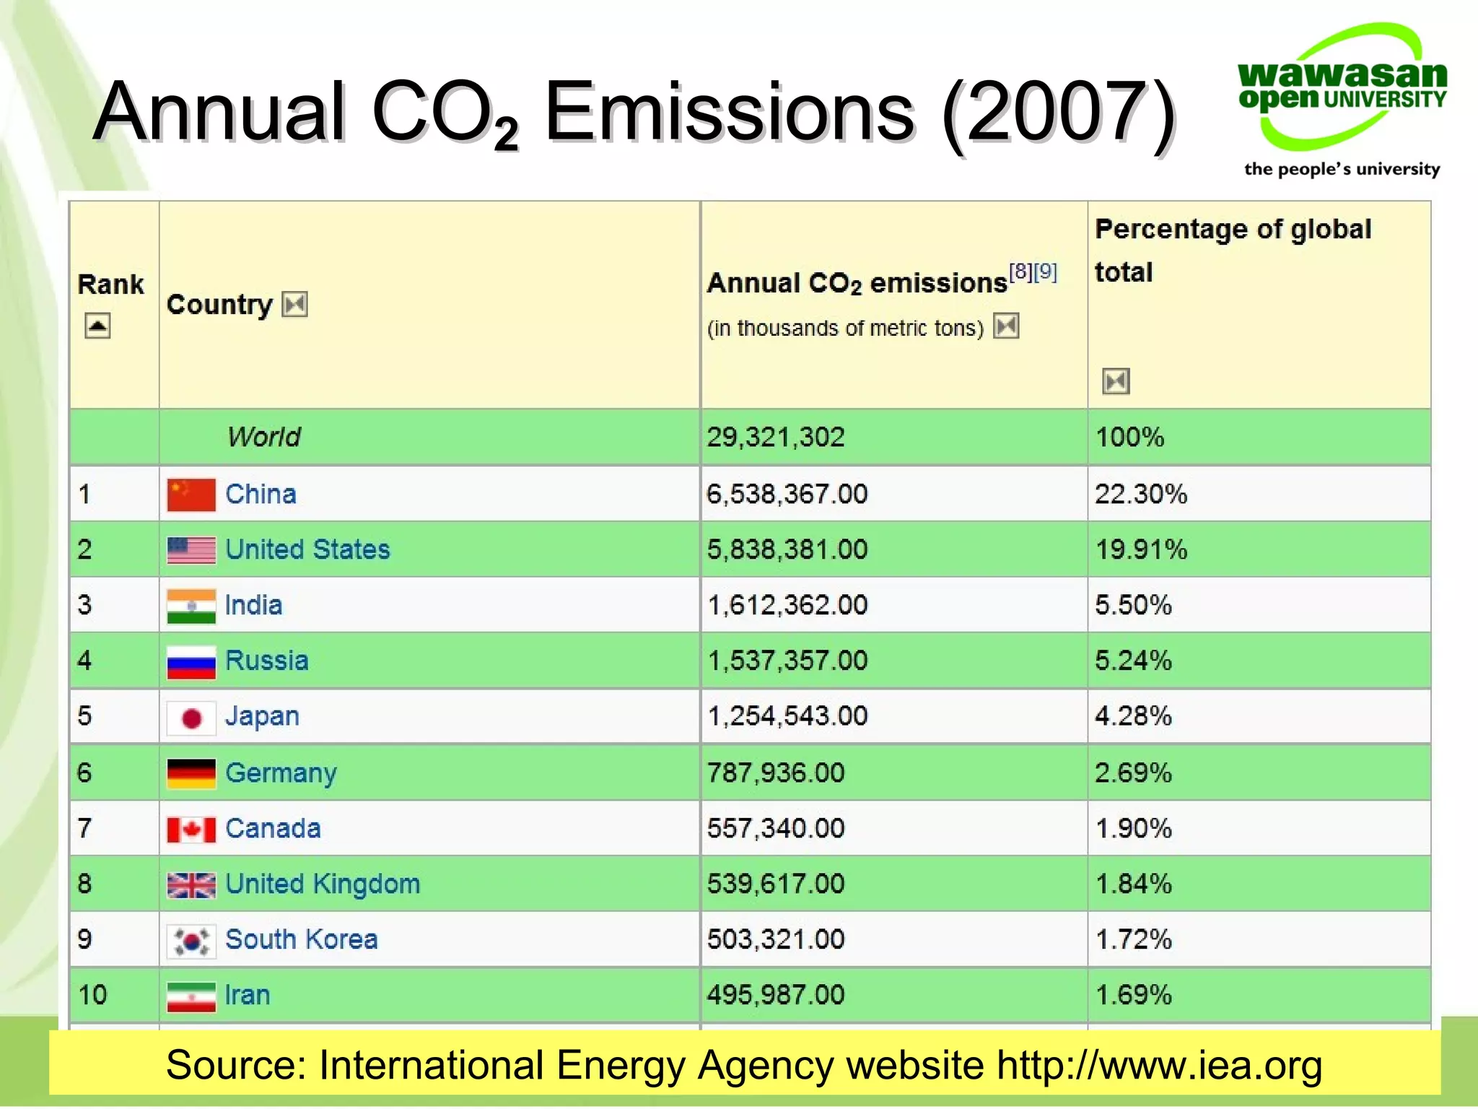
Task: Select Iran's emissions 495,987.00
Action: coord(776,996)
